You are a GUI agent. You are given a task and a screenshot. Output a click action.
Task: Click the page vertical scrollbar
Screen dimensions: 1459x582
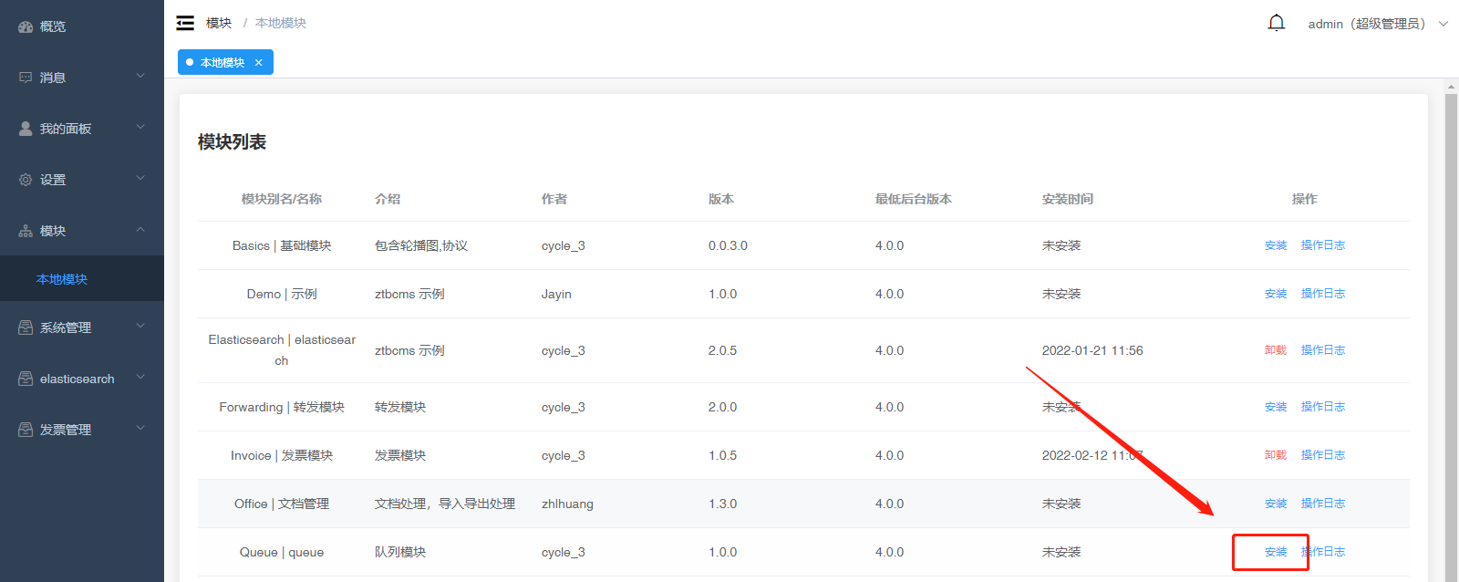pyautogui.click(x=1452, y=337)
